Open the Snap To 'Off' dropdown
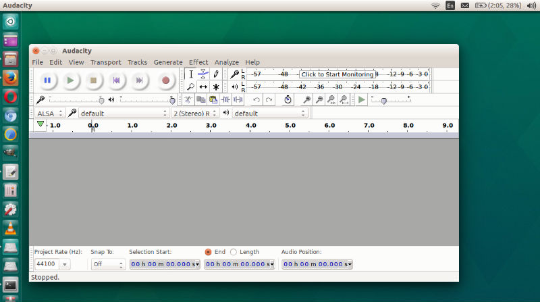The height and width of the screenshot is (302, 540). click(x=108, y=264)
